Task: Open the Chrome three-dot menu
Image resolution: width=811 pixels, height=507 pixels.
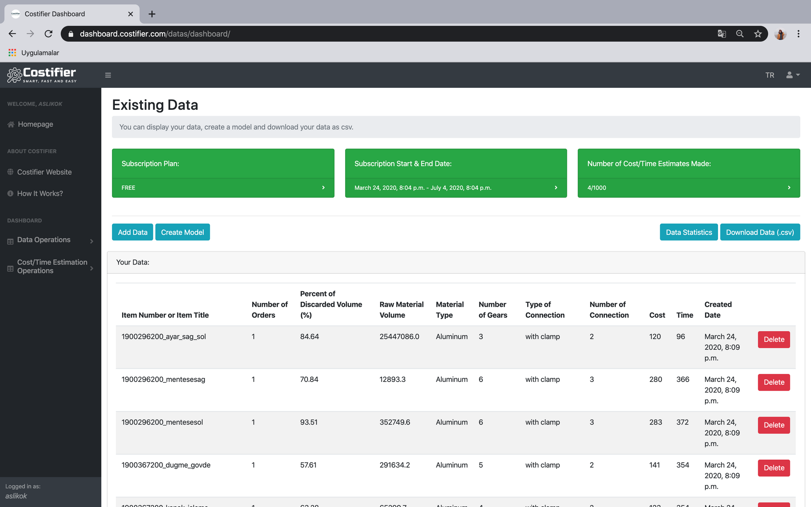Action: [x=798, y=34]
